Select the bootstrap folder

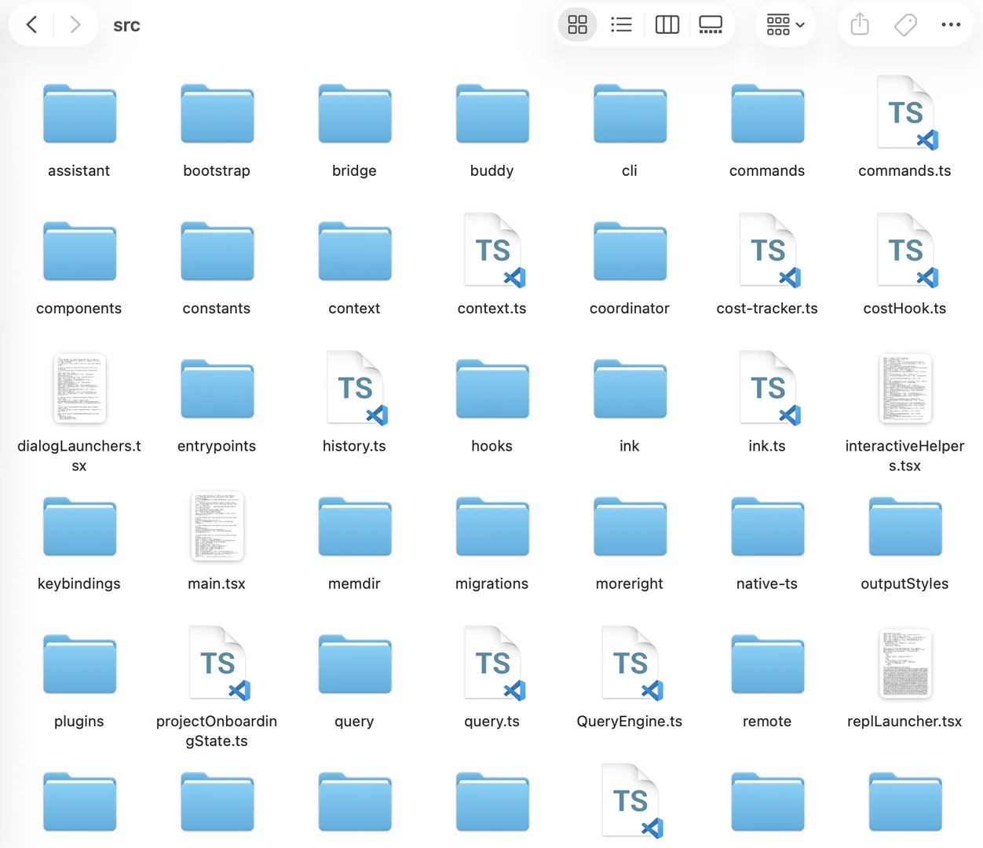(217, 114)
